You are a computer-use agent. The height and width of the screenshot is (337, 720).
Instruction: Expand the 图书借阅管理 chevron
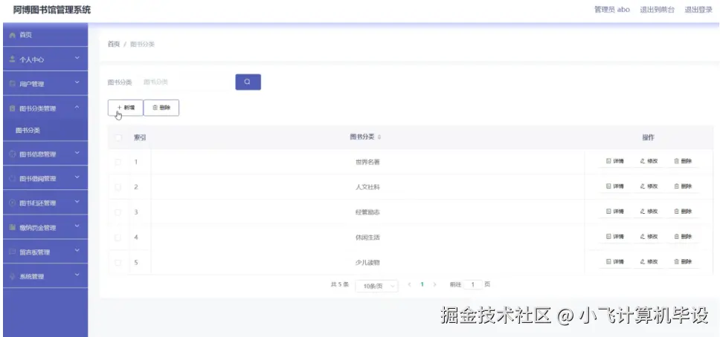click(x=77, y=177)
